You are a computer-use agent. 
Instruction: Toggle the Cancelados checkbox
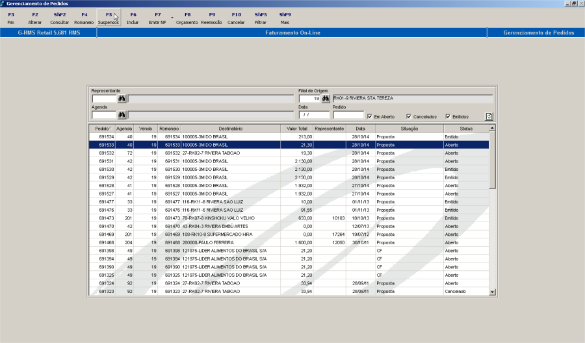409,117
